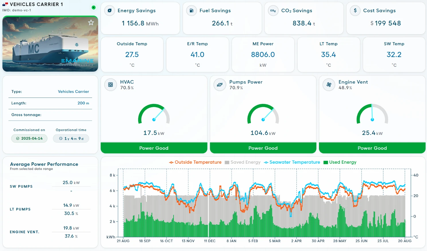This screenshot has height=251, width=427.
Task: Click the check icon in commissioned date badge
Action: [x=18, y=138]
